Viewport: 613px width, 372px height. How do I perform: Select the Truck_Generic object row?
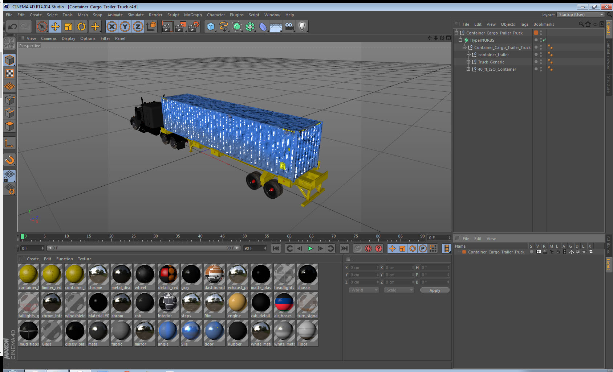pyautogui.click(x=491, y=62)
